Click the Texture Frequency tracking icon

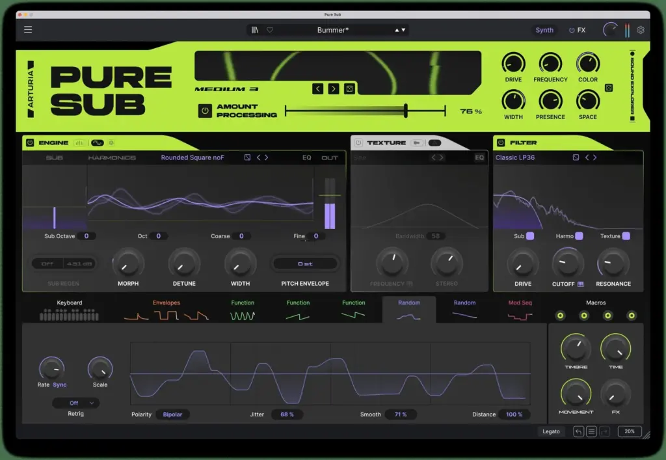click(x=410, y=284)
